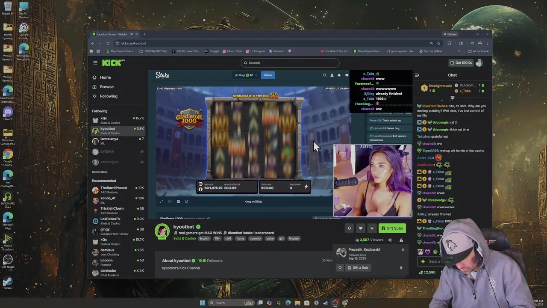Viewport: 547px width, 308px height.
Task: Select lamtalanya in Following list
Action: 118,141
